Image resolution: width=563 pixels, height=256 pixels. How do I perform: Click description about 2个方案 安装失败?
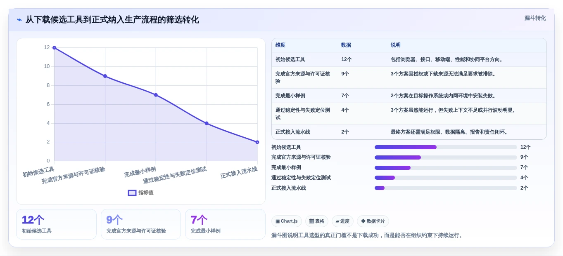444,96
